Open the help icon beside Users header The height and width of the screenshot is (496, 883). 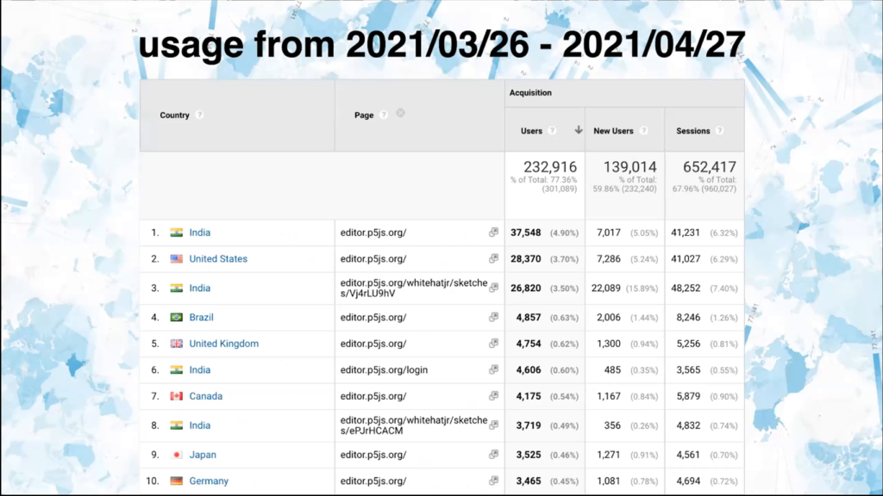click(x=552, y=131)
